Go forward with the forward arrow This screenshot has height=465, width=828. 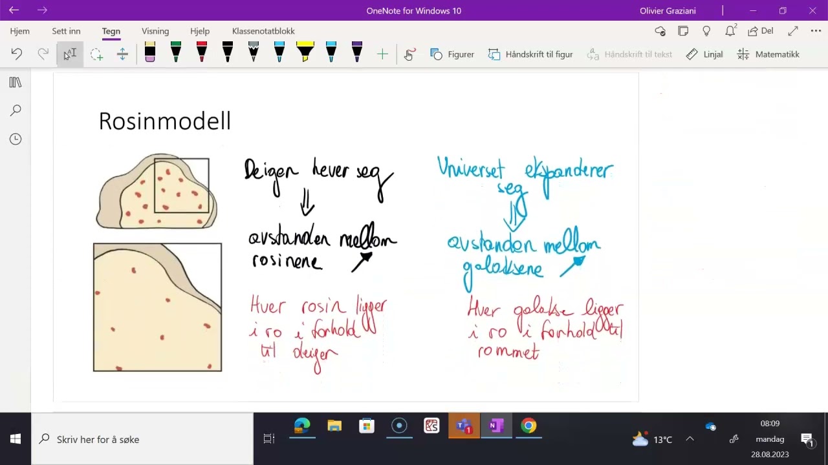(x=43, y=10)
